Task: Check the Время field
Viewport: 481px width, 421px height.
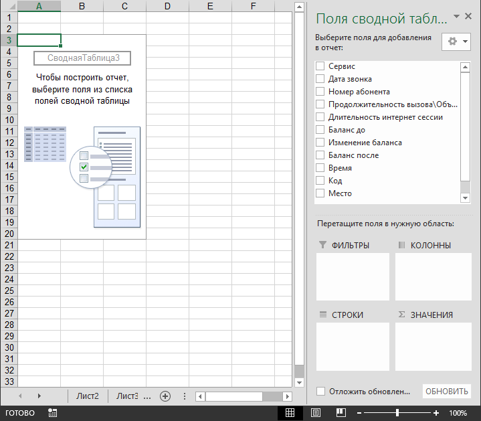Action: (x=320, y=168)
